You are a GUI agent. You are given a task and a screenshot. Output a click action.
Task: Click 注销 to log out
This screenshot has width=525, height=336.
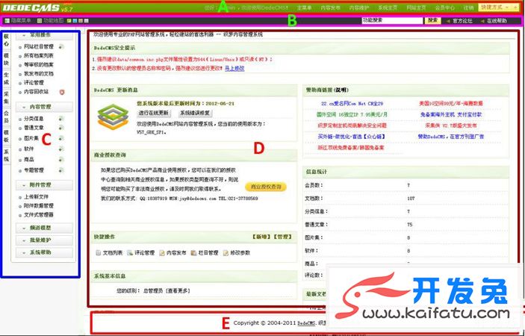469,7
